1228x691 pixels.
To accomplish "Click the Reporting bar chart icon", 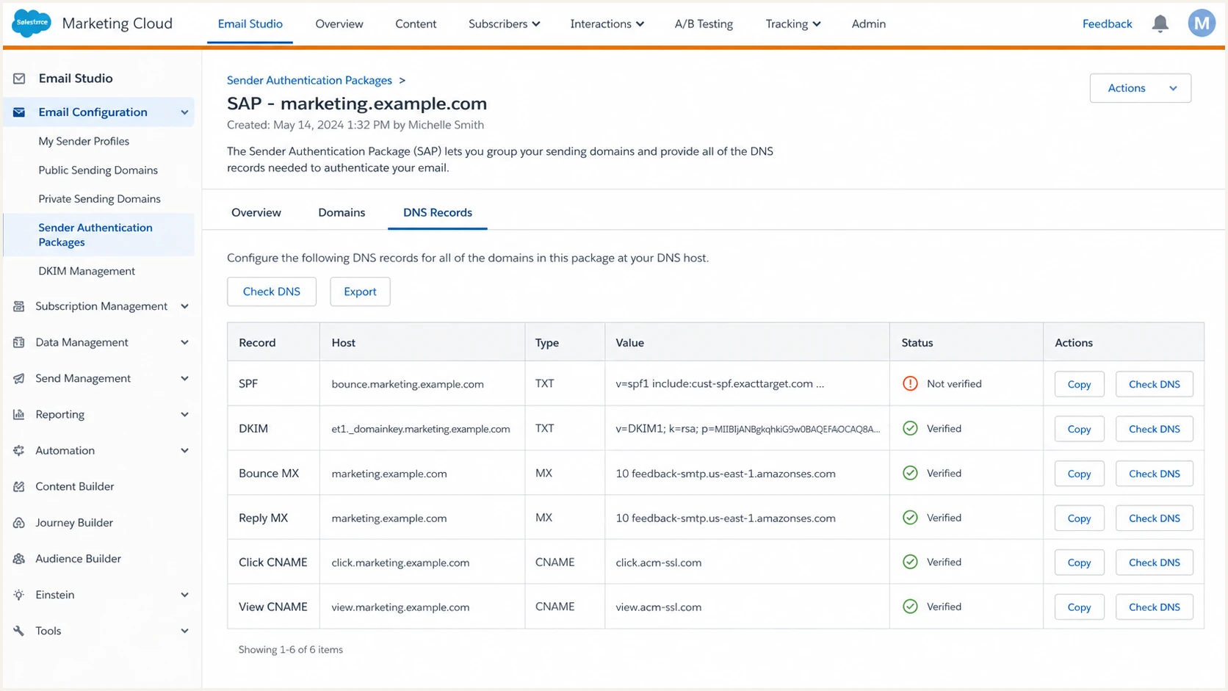I will coord(19,414).
